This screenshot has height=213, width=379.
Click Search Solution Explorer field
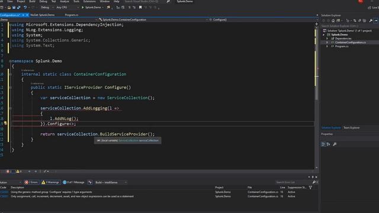coord(349,26)
